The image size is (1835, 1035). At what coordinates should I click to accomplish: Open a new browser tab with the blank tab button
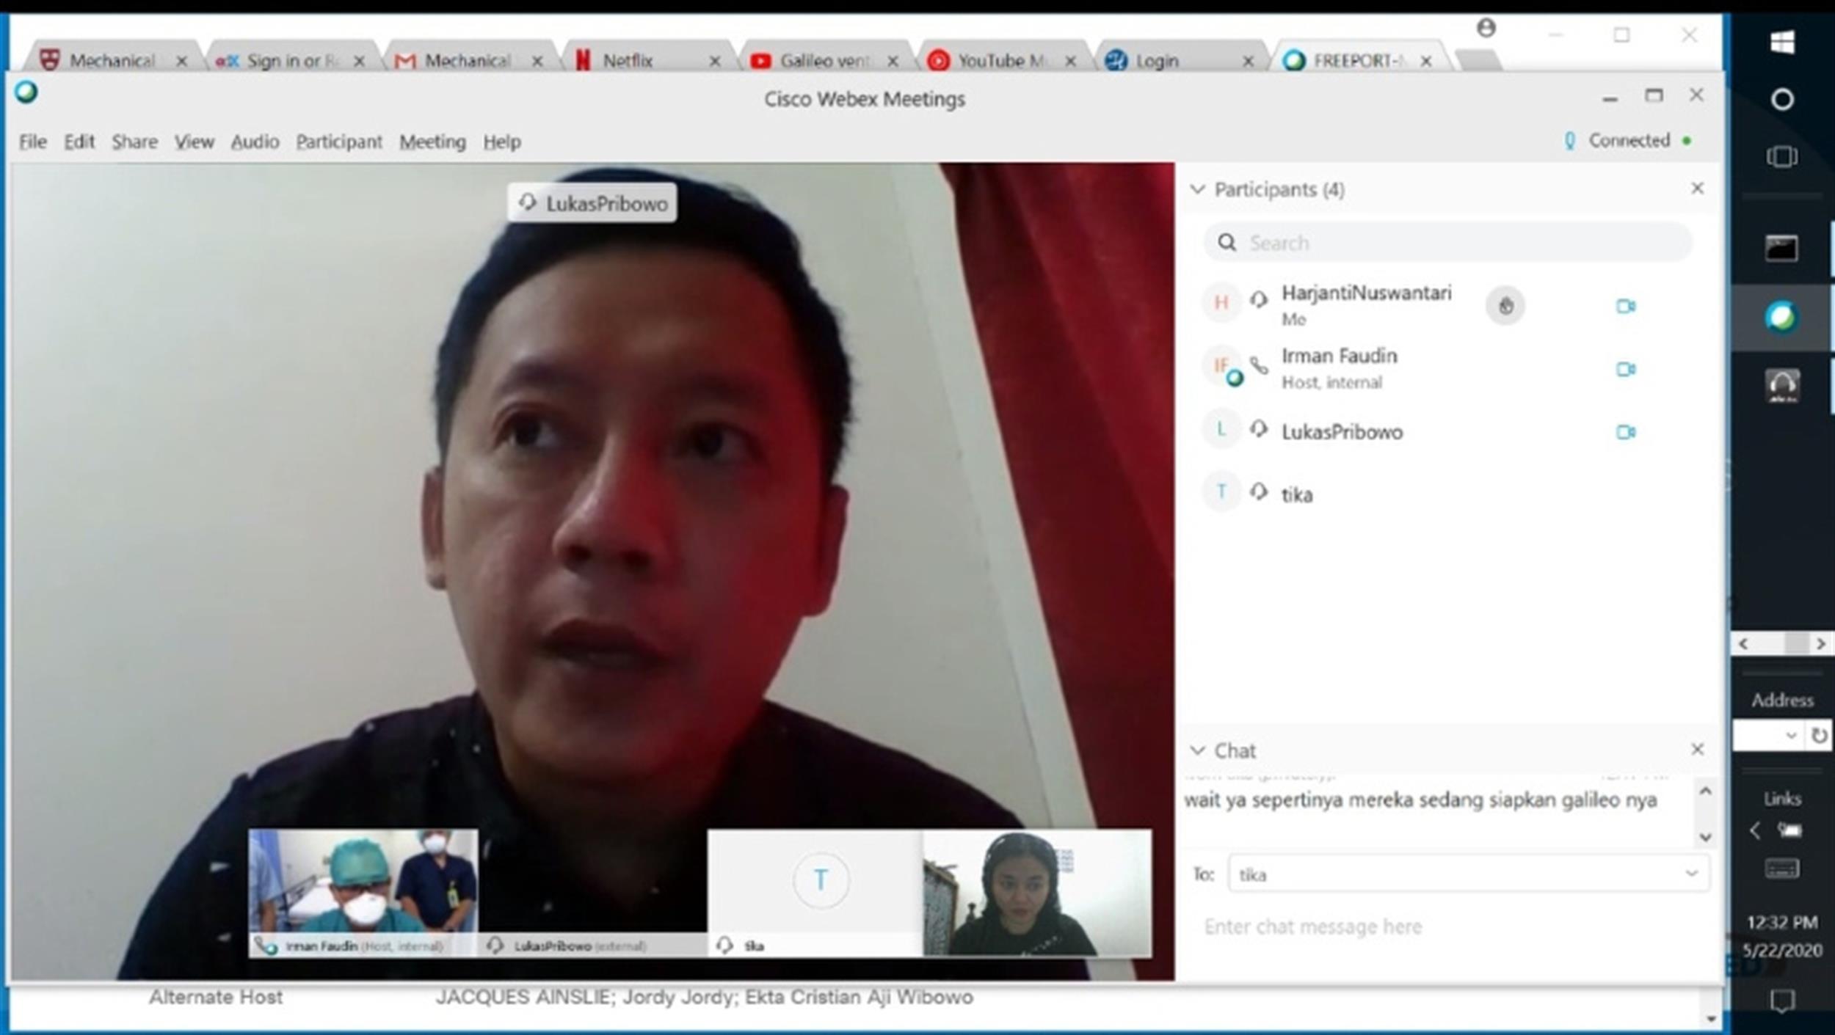tap(1478, 60)
